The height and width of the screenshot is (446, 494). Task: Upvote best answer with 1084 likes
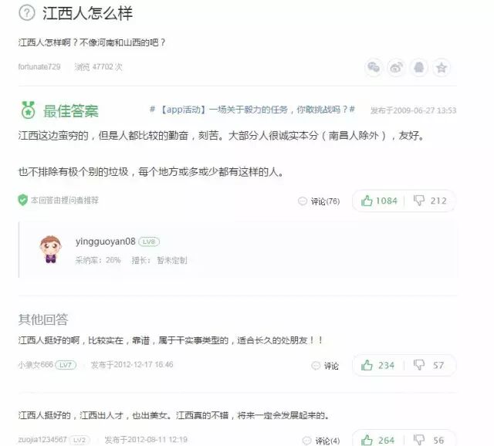click(x=379, y=201)
